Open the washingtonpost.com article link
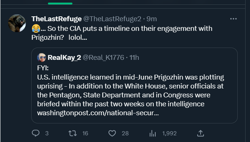 (x=98, y=113)
